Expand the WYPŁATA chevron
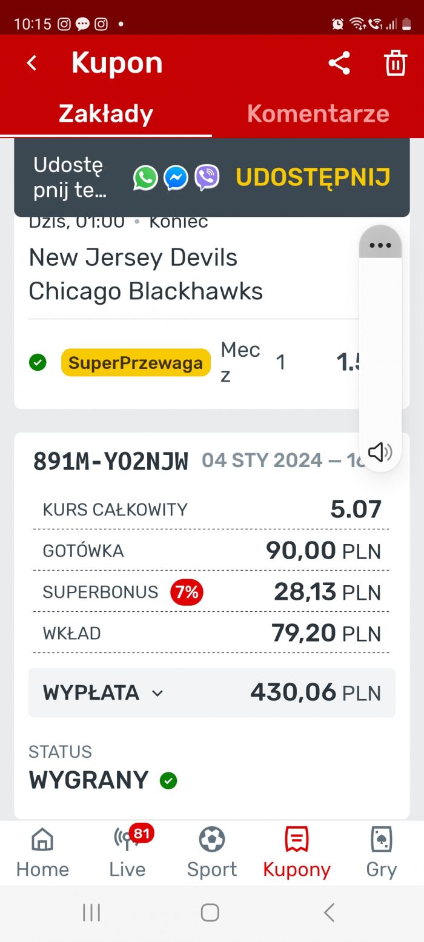424x942 pixels. tap(157, 693)
